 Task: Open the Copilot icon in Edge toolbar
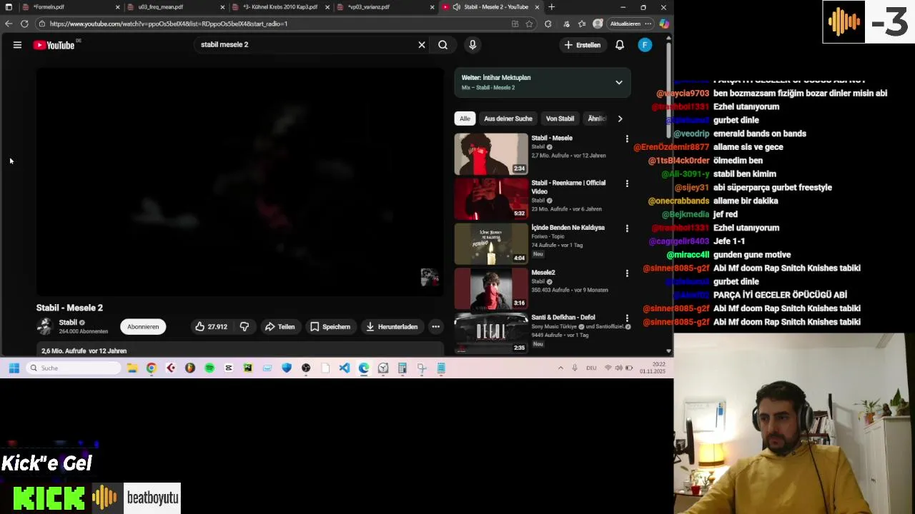click(x=664, y=24)
